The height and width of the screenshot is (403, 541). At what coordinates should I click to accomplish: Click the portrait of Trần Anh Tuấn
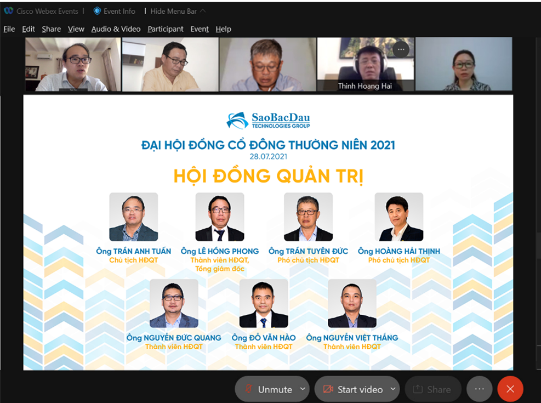pos(134,217)
